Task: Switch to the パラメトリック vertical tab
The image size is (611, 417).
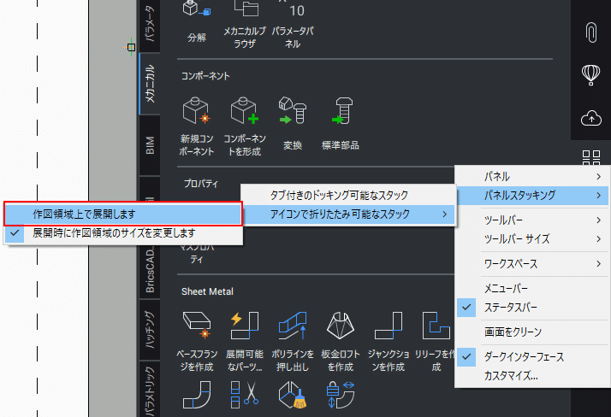Action: (150, 390)
